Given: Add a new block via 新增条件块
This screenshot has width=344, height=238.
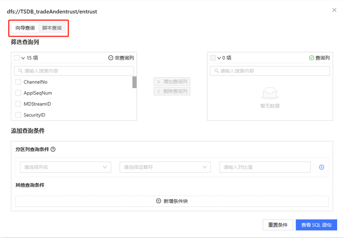Looking at the screenshot, I should click(172, 201).
